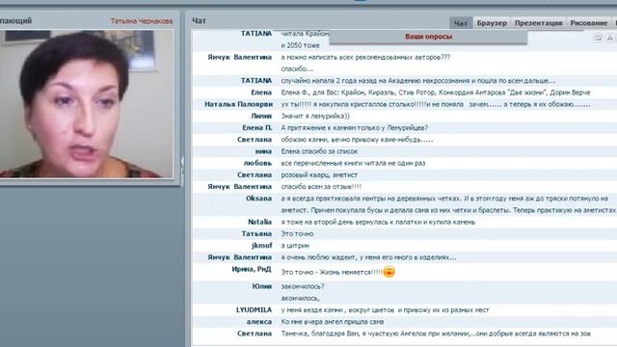This screenshot has height=347, width=617.
Task: Open the Ваши опросы panel
Action: pyautogui.click(x=428, y=37)
